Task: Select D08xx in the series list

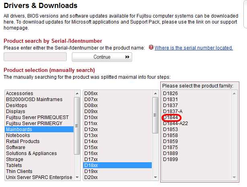Action: pos(117,105)
